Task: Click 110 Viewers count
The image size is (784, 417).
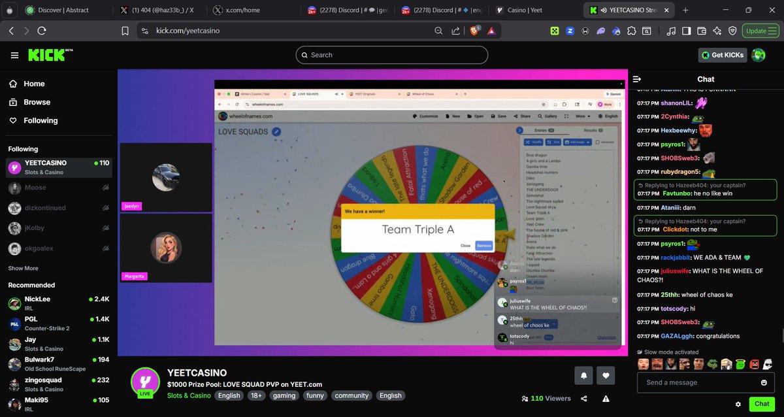Action: (x=546, y=399)
